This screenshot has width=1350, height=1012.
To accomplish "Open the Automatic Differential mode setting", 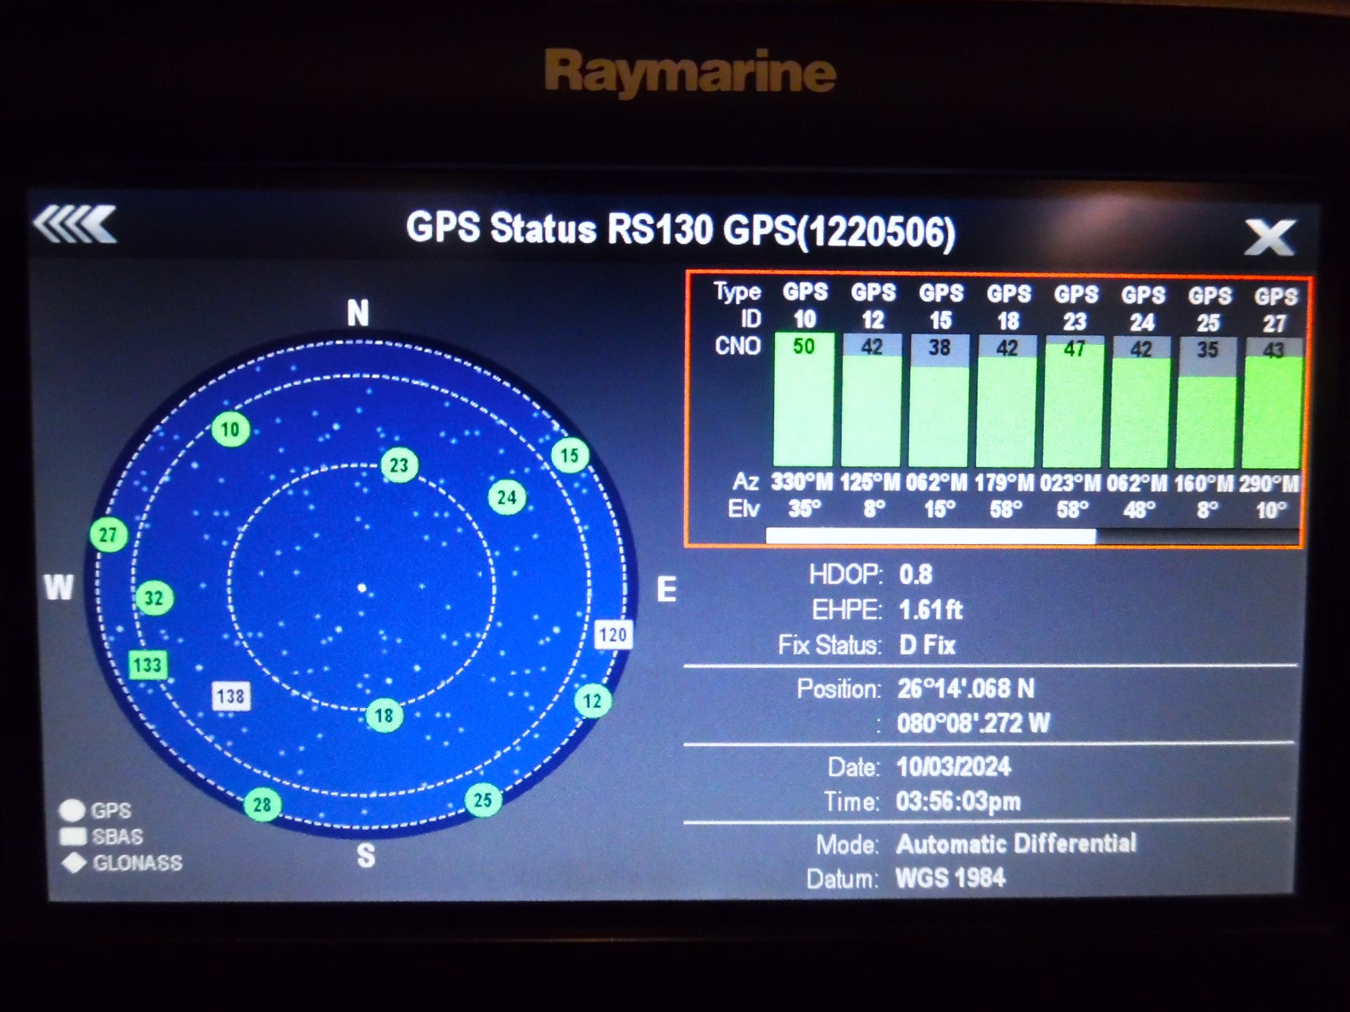I will pyautogui.click(x=1016, y=843).
